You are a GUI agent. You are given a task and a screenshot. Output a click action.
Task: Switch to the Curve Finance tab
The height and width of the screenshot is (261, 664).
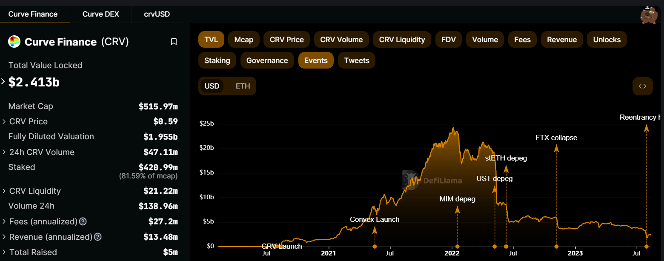tap(33, 14)
